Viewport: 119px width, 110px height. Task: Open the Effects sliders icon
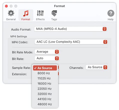tap(40, 13)
